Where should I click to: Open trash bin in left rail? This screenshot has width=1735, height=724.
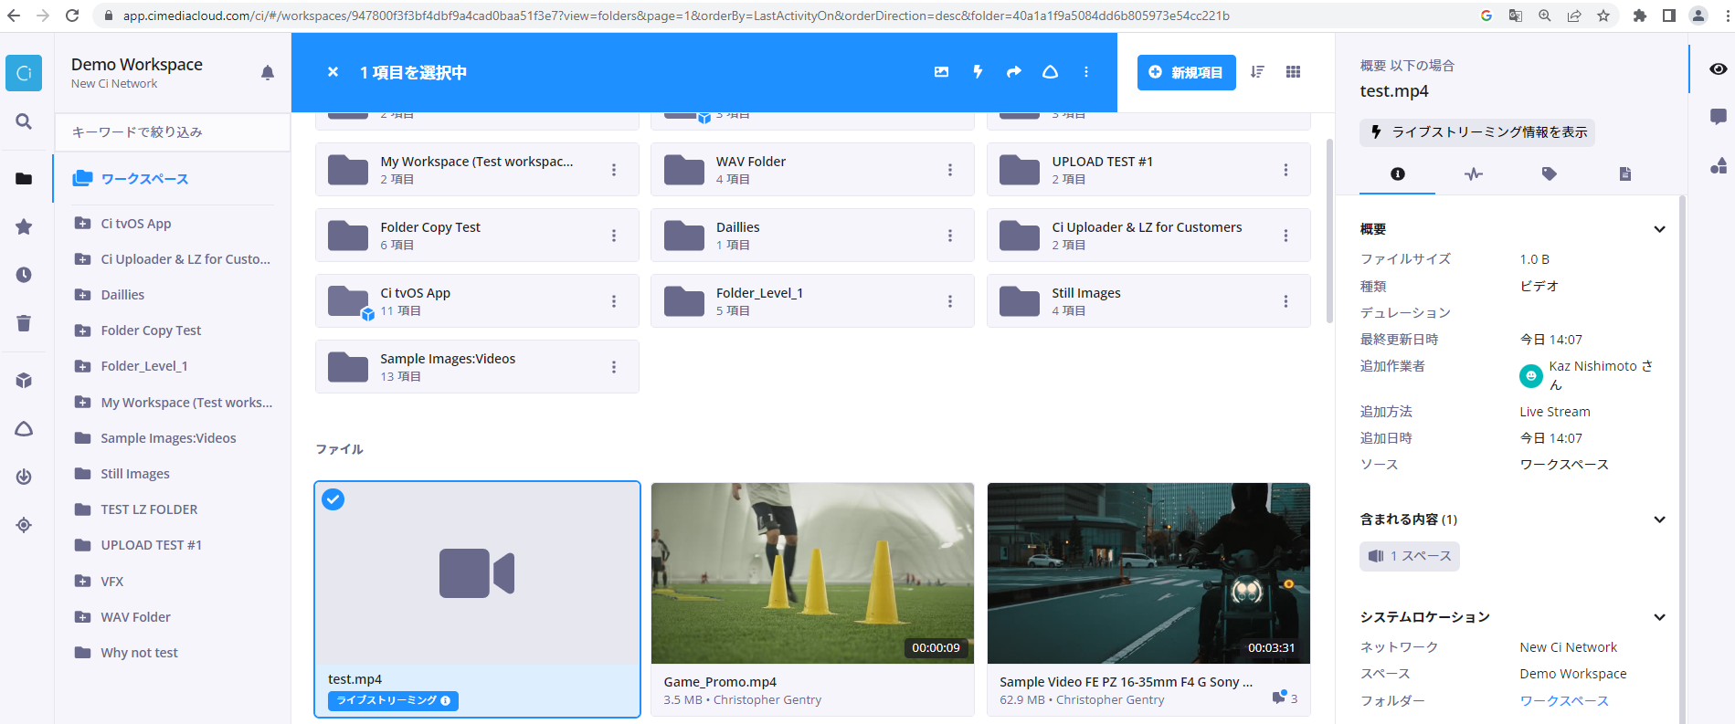pos(24,322)
